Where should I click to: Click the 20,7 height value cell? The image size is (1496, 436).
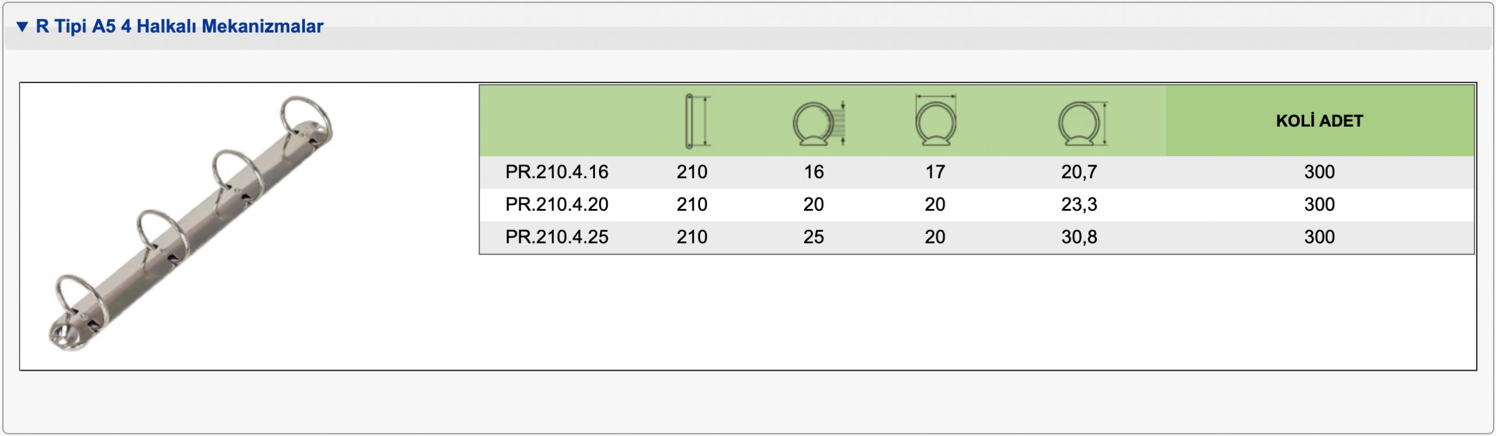[x=1079, y=172]
